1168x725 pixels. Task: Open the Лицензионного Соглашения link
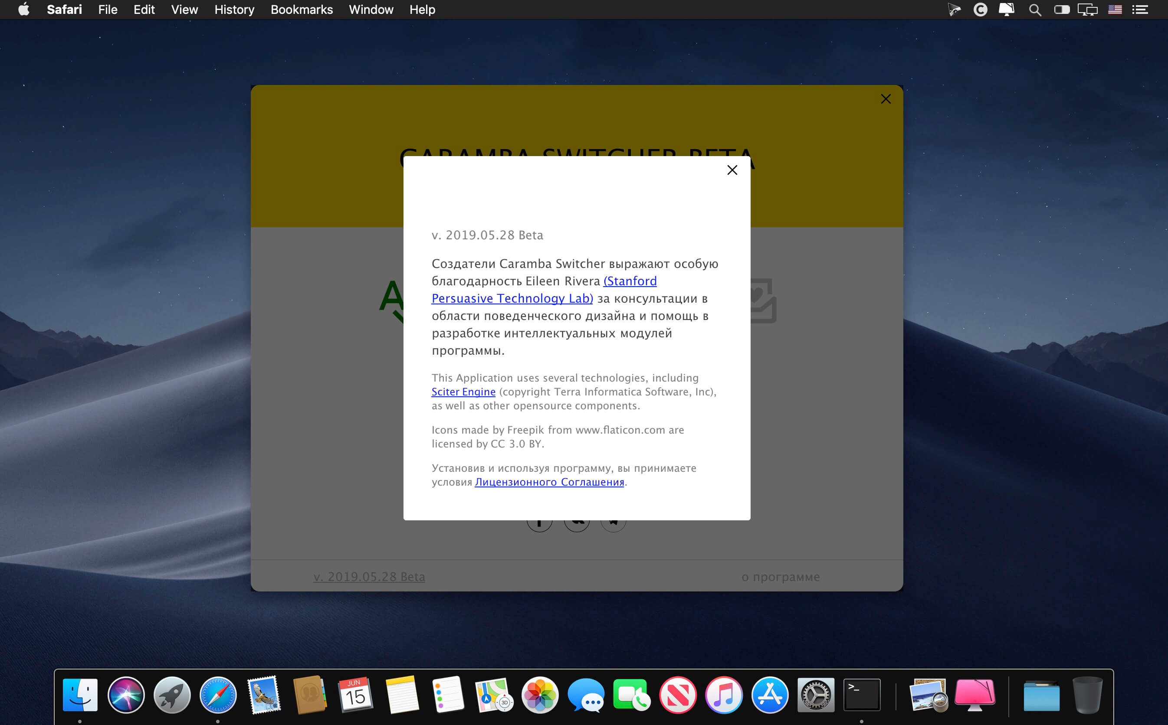(x=549, y=482)
